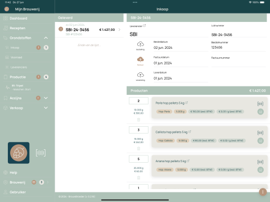Edit the Bestelnummer field 123456
This screenshot has width=270, height=202.
[x=238, y=48]
